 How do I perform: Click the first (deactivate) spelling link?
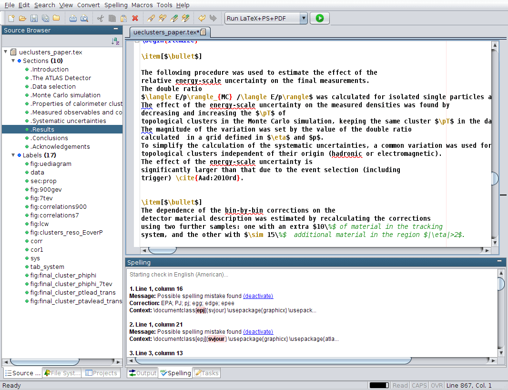(x=258, y=296)
